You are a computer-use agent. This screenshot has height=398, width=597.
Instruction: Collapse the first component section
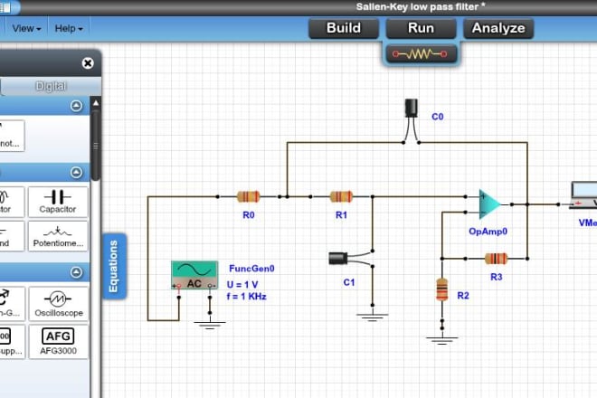pos(77,106)
